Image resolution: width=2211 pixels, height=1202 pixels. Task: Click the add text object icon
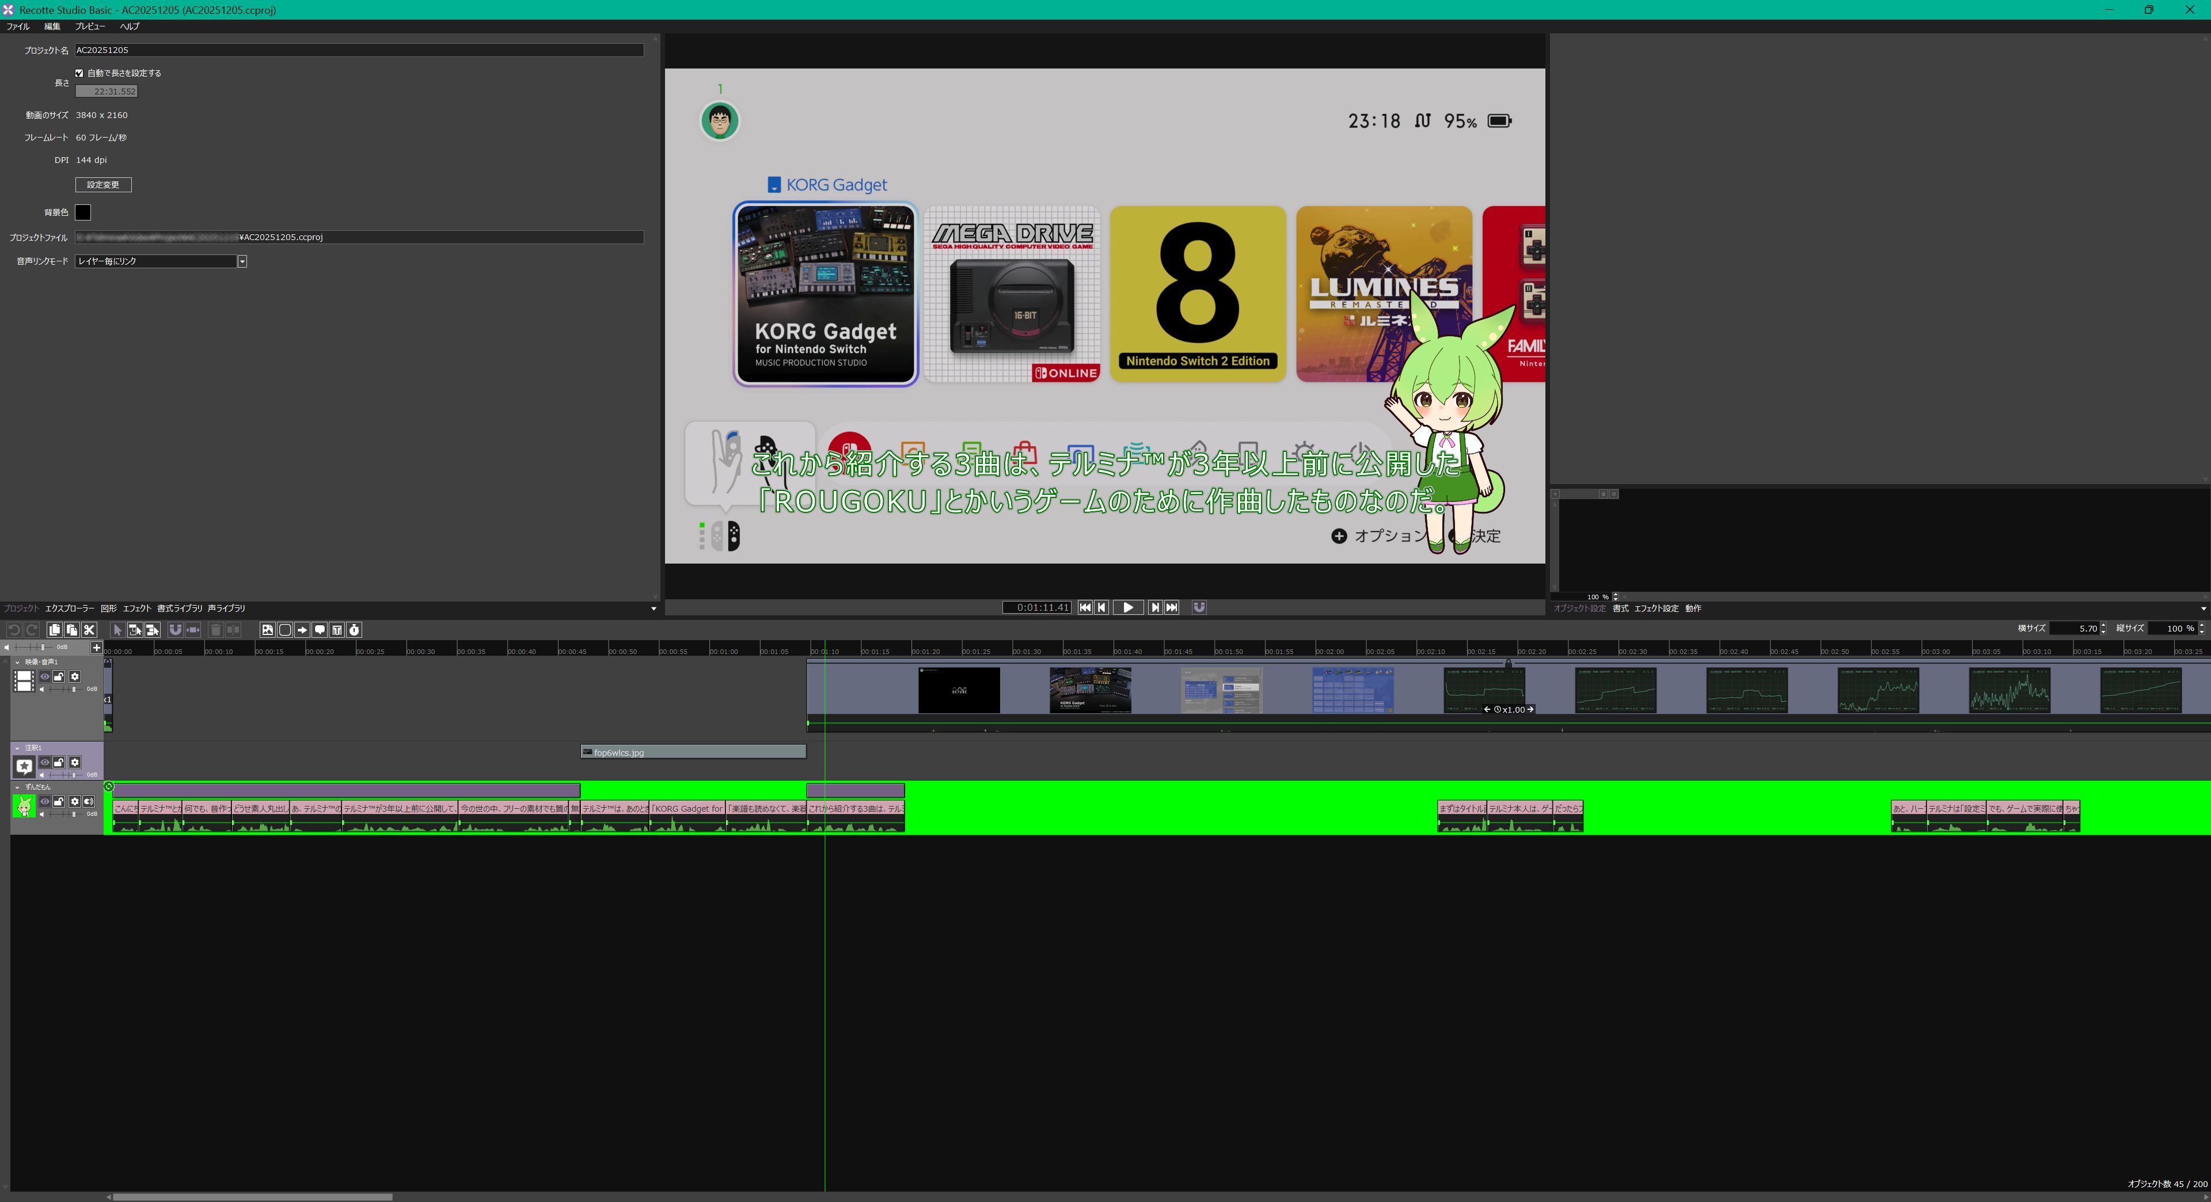[337, 630]
